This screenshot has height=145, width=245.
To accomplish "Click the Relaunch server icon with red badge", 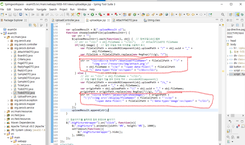I will click(x=79, y=15).
